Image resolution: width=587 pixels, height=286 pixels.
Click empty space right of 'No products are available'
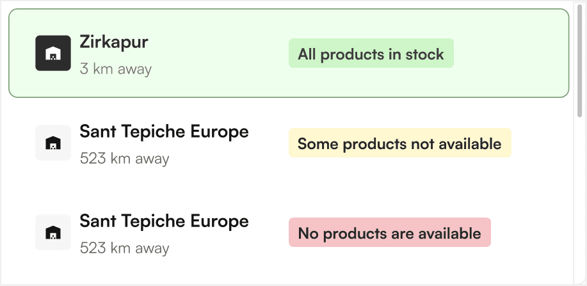(531, 233)
